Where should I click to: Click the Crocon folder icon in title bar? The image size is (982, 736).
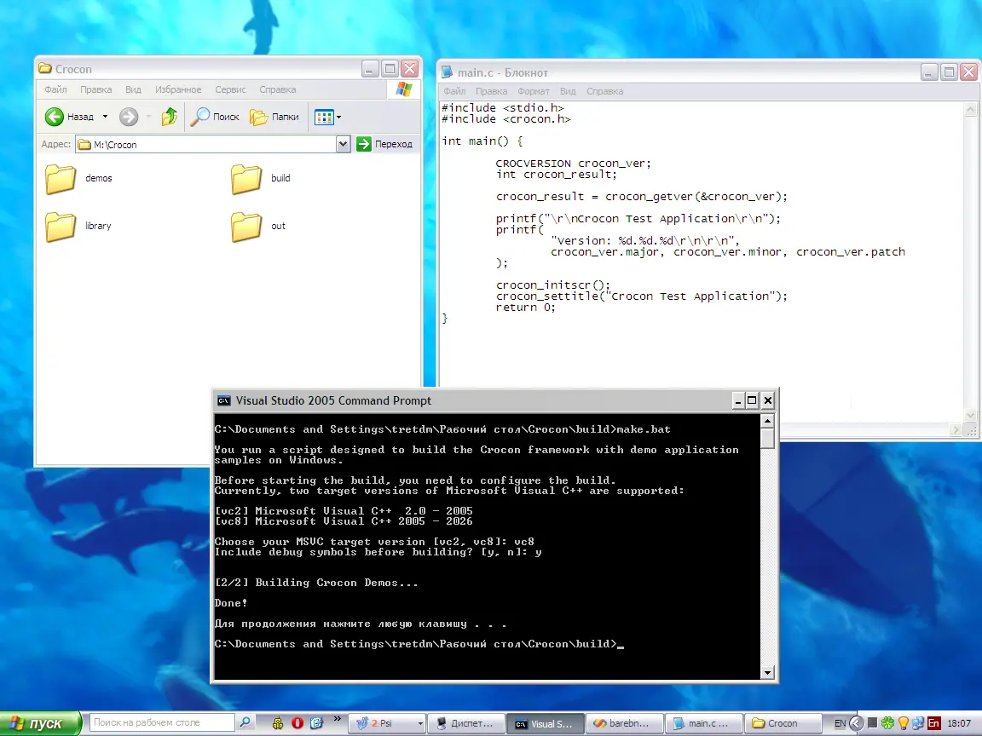click(44, 68)
